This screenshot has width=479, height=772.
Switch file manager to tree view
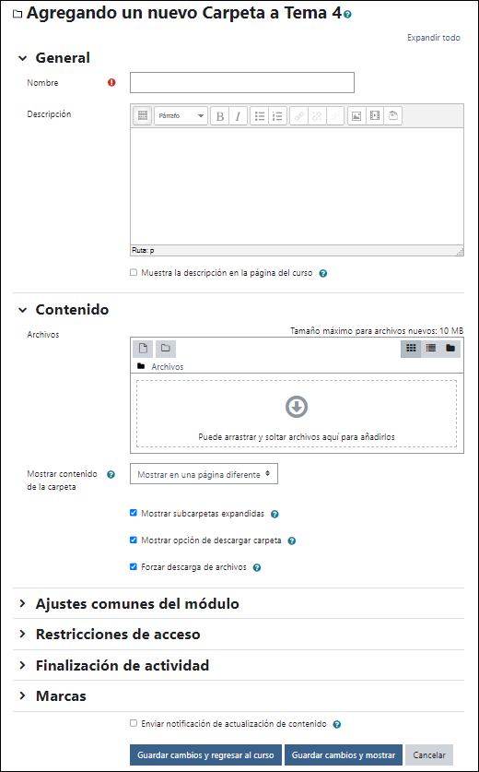click(x=450, y=349)
